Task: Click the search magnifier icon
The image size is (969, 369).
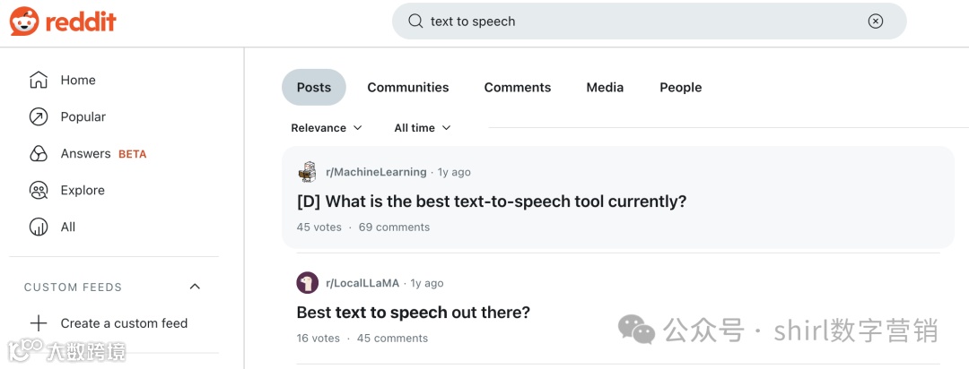Action: [415, 21]
